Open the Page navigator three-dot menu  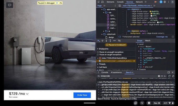tap(115, 6)
